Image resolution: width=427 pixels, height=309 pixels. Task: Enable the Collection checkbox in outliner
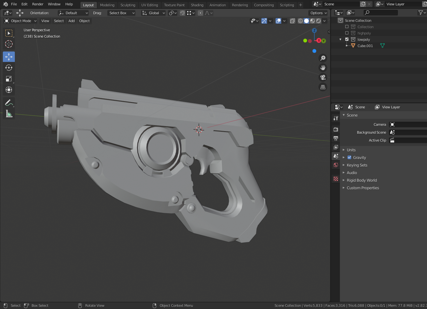pos(347,27)
